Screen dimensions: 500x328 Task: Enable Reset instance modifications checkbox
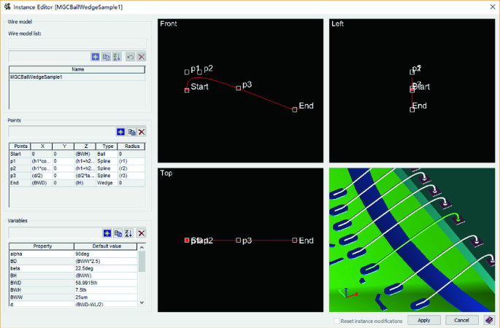[336, 321]
